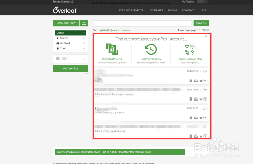Show 50 projects per page

[207, 30]
